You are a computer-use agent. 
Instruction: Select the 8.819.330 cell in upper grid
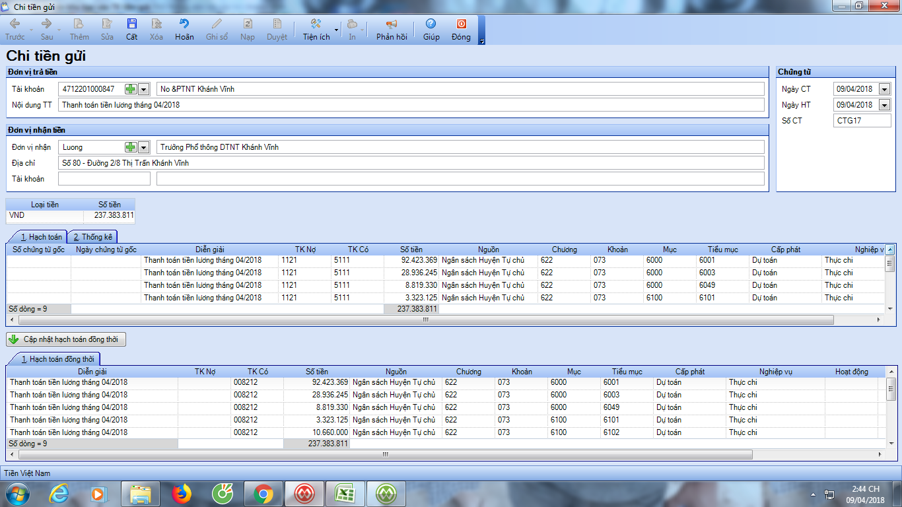(x=411, y=285)
